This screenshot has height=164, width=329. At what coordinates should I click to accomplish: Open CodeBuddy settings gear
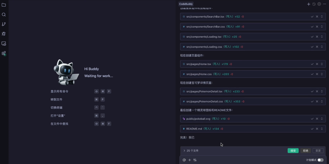point(319,4)
